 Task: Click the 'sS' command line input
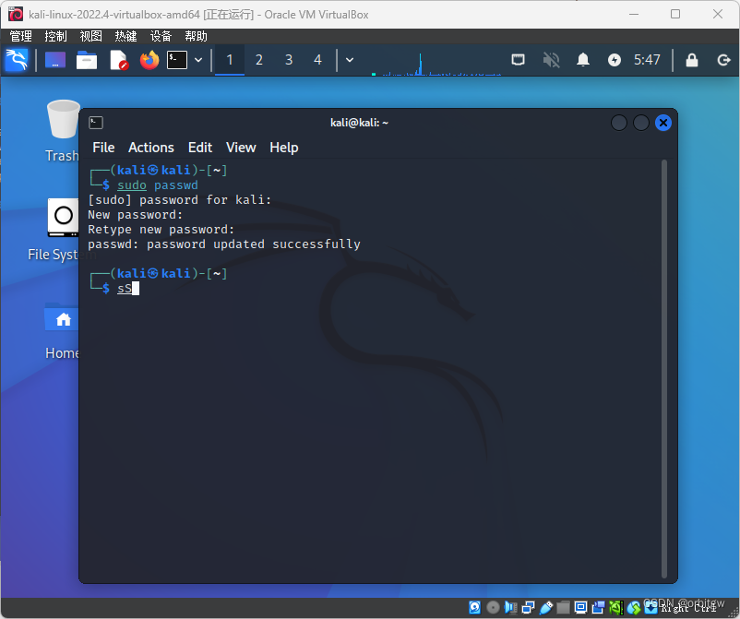pos(125,288)
